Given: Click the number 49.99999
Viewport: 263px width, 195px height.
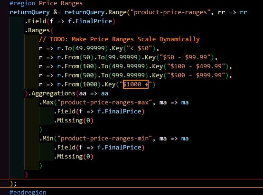Looking at the screenshot, I should [90, 48].
